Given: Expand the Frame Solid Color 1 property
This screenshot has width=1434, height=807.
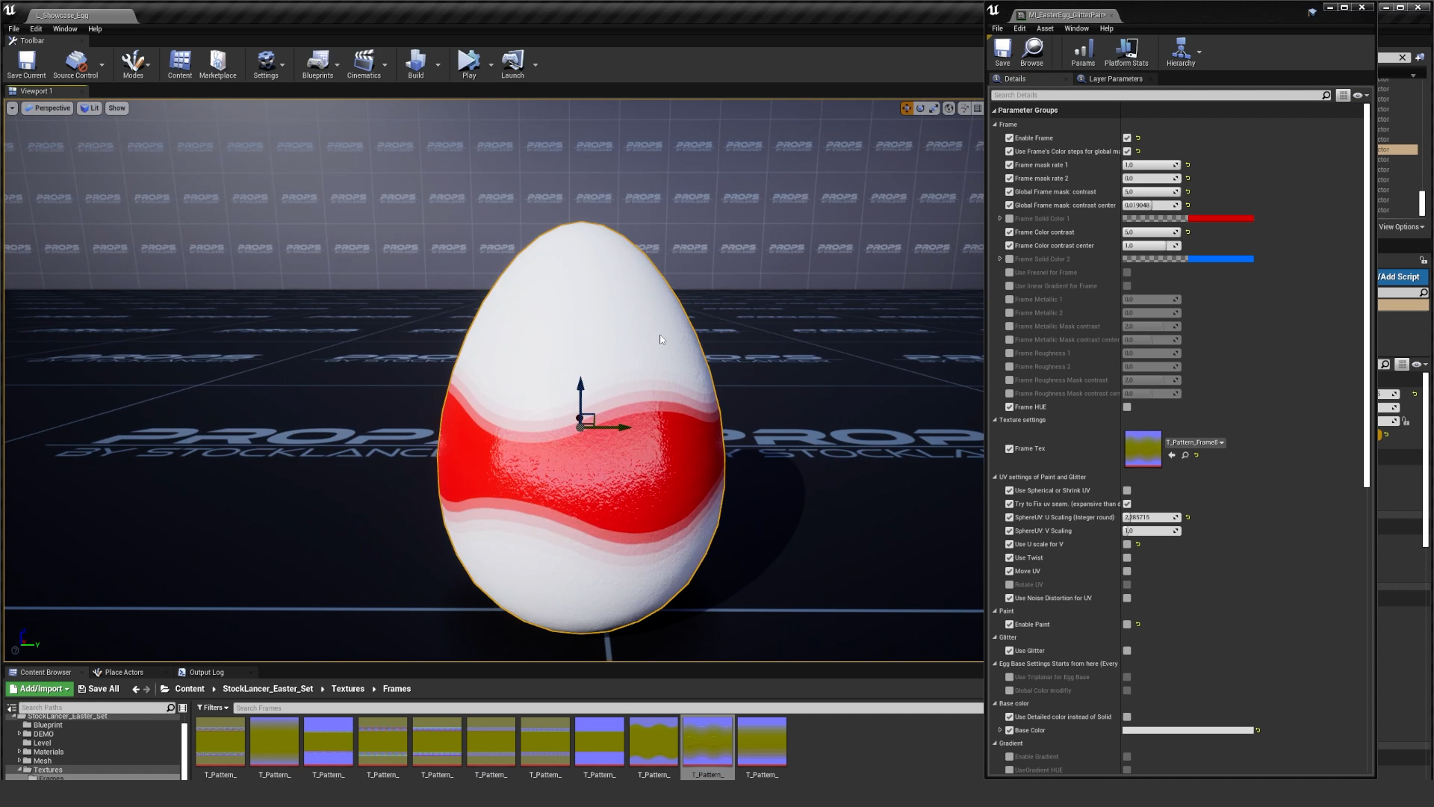Looking at the screenshot, I should point(1000,218).
